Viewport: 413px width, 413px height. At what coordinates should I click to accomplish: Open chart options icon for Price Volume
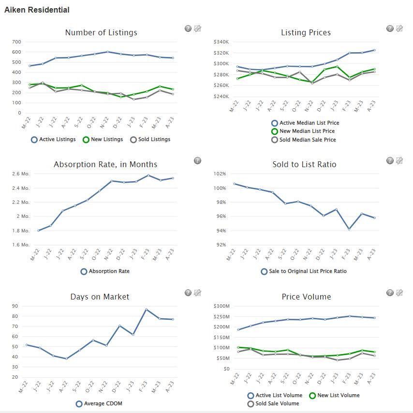399,292
